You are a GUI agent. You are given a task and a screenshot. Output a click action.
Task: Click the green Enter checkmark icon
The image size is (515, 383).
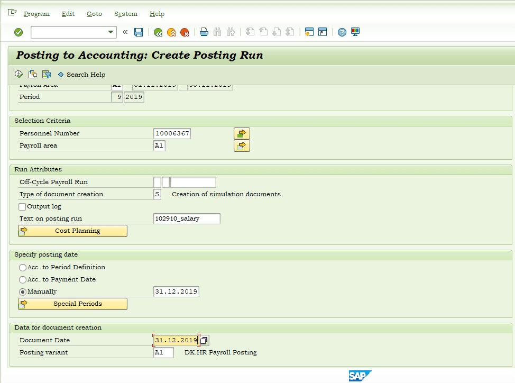click(19, 32)
